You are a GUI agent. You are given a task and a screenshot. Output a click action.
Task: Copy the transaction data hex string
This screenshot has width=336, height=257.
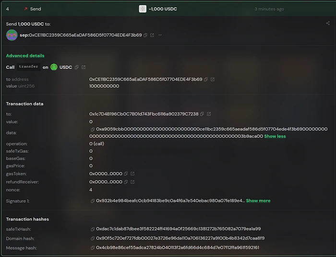click(x=92, y=129)
